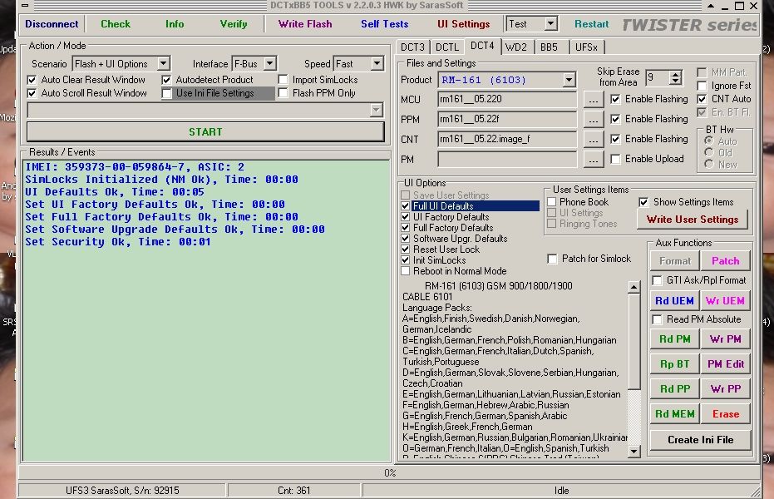
Task: Open the Scenario dropdown
Action: (163, 64)
